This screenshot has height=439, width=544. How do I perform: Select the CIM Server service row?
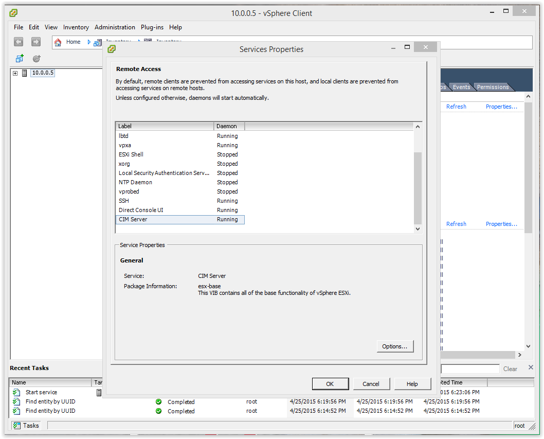[x=180, y=219]
